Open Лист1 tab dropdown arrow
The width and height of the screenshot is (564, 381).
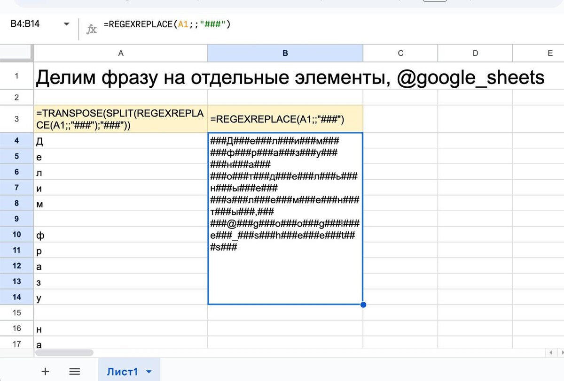[149, 372]
